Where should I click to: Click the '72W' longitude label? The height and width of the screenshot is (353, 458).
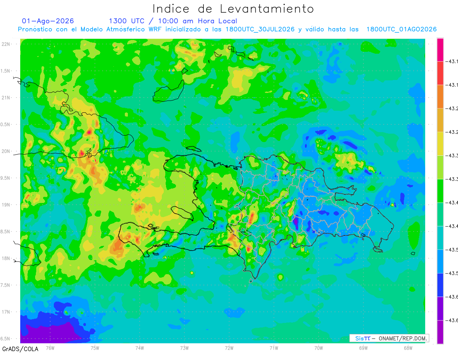point(229,348)
